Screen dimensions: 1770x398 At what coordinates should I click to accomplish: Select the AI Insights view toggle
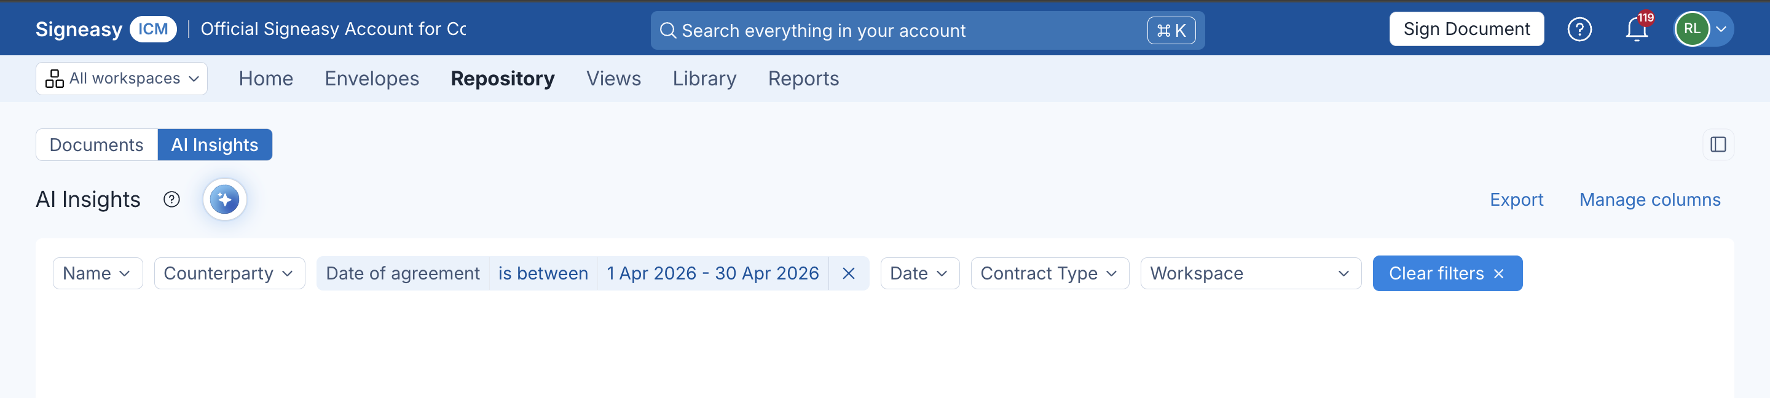point(214,145)
